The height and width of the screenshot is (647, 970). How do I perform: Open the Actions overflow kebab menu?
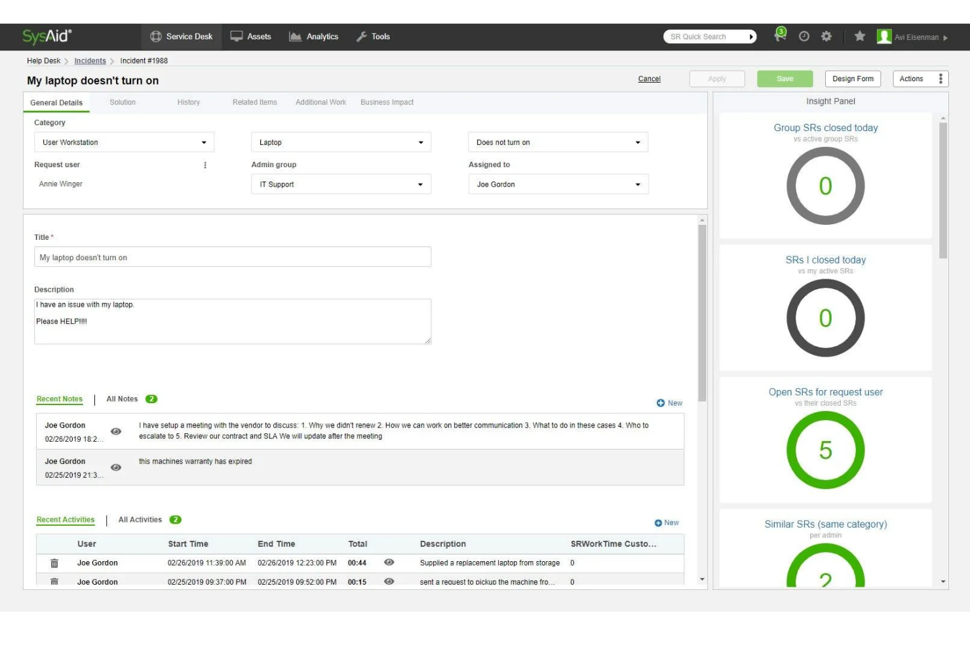point(942,78)
